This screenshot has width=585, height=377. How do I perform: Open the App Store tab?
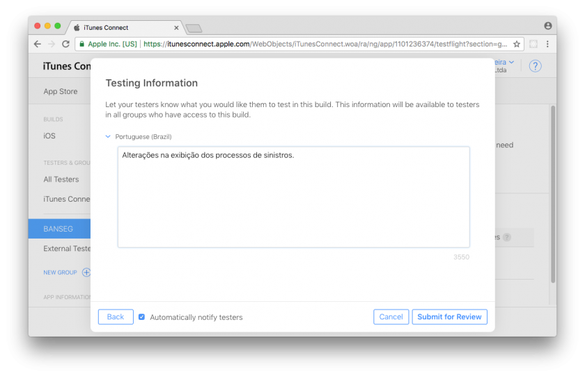coord(61,91)
